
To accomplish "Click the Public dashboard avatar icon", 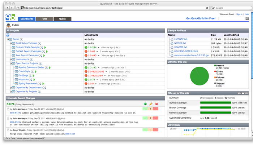I will click(x=8, y=25).
